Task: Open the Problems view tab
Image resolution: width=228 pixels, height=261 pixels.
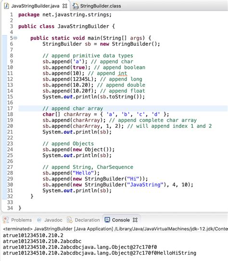Action: coord(22,220)
